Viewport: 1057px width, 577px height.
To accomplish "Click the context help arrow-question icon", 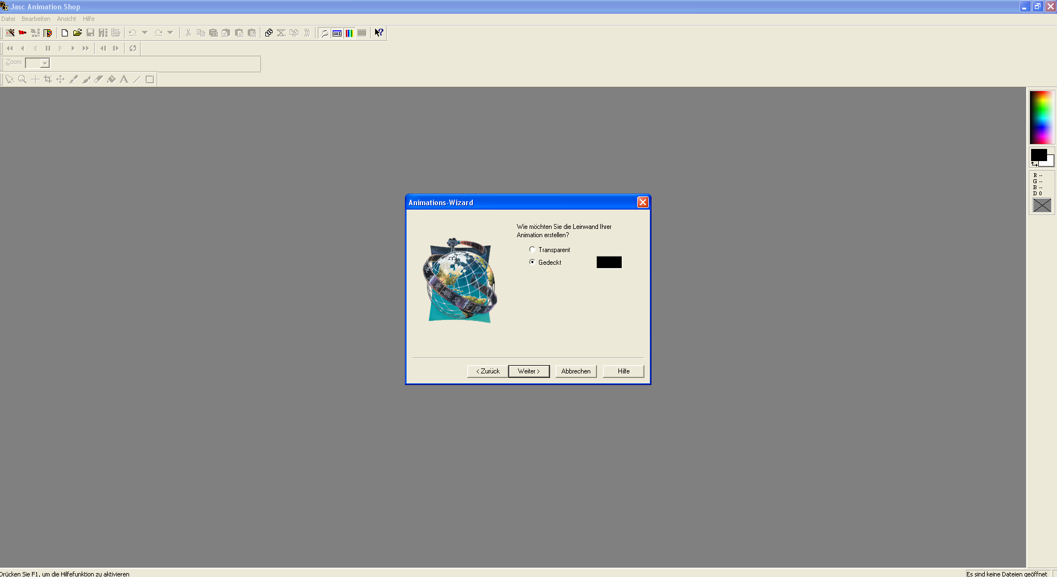I will tap(379, 33).
